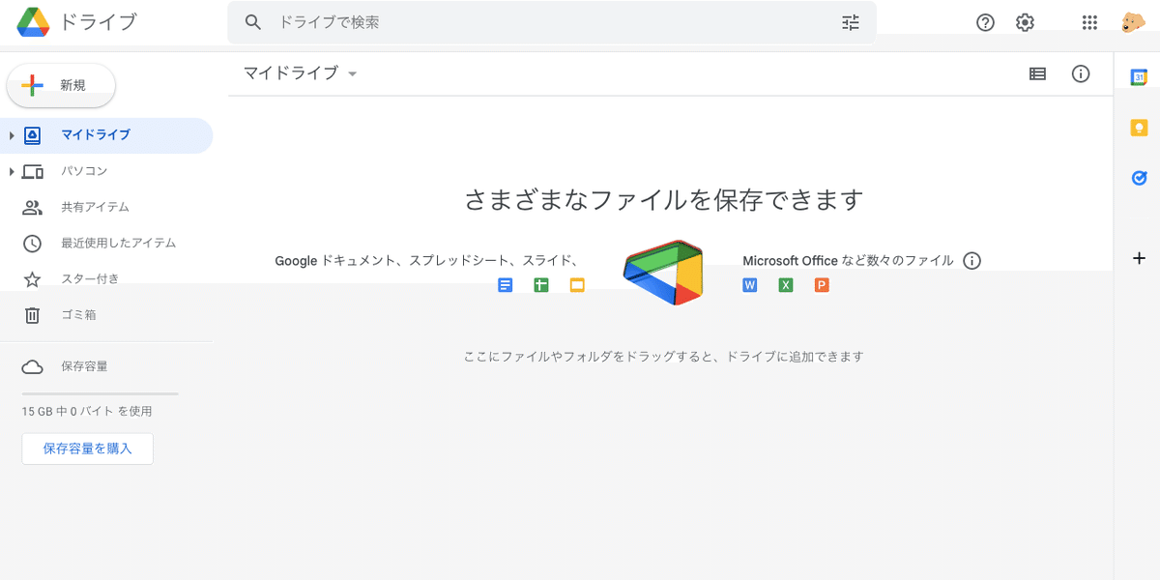Open the マイドライブ breadcrumb dropdown
Viewport: 1160px width, 580px height.
tap(300, 73)
